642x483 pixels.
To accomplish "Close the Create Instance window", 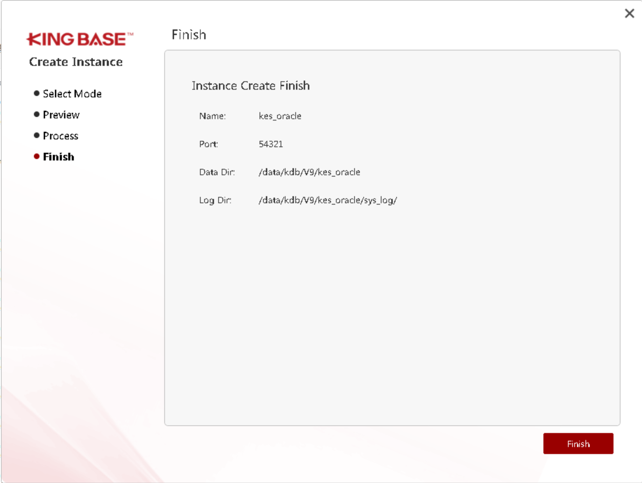I will 629,13.
